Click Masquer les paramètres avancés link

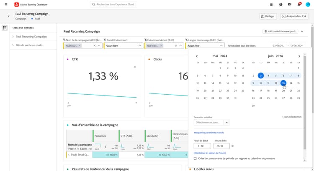pyautogui.click(x=208, y=133)
